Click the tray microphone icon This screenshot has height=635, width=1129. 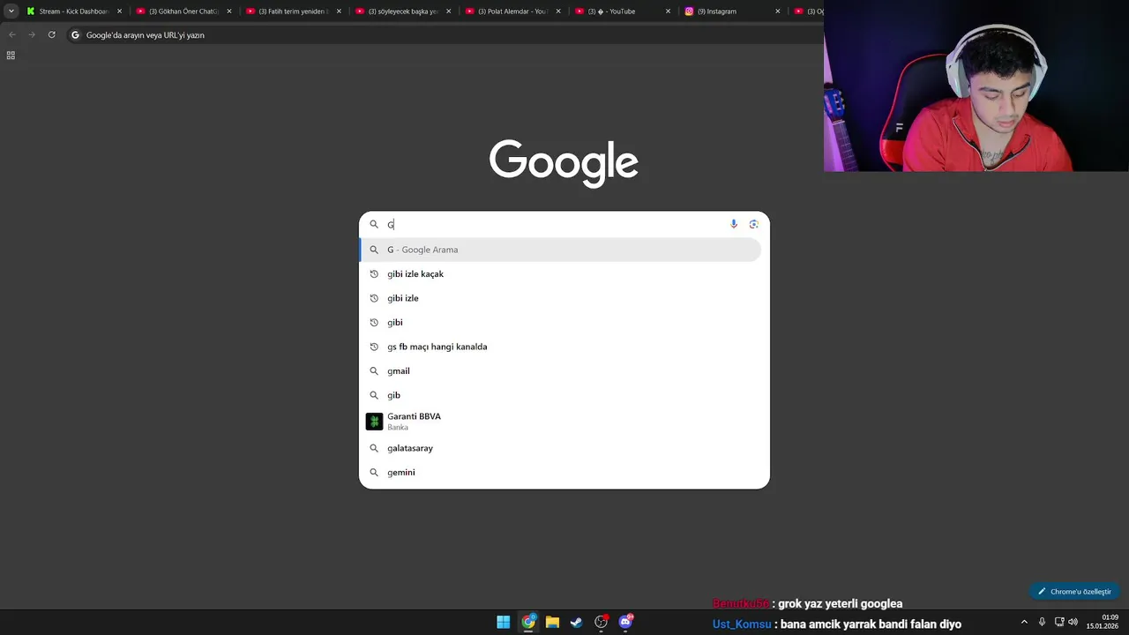click(1042, 622)
